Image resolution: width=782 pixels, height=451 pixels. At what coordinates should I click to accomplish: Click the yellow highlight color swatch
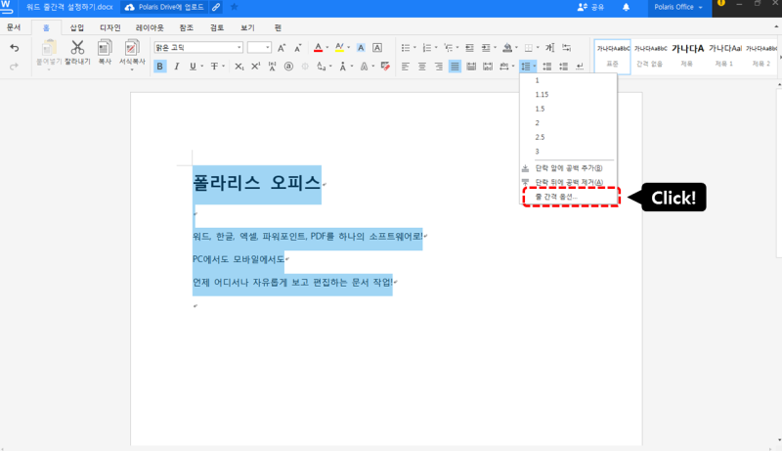point(339,48)
